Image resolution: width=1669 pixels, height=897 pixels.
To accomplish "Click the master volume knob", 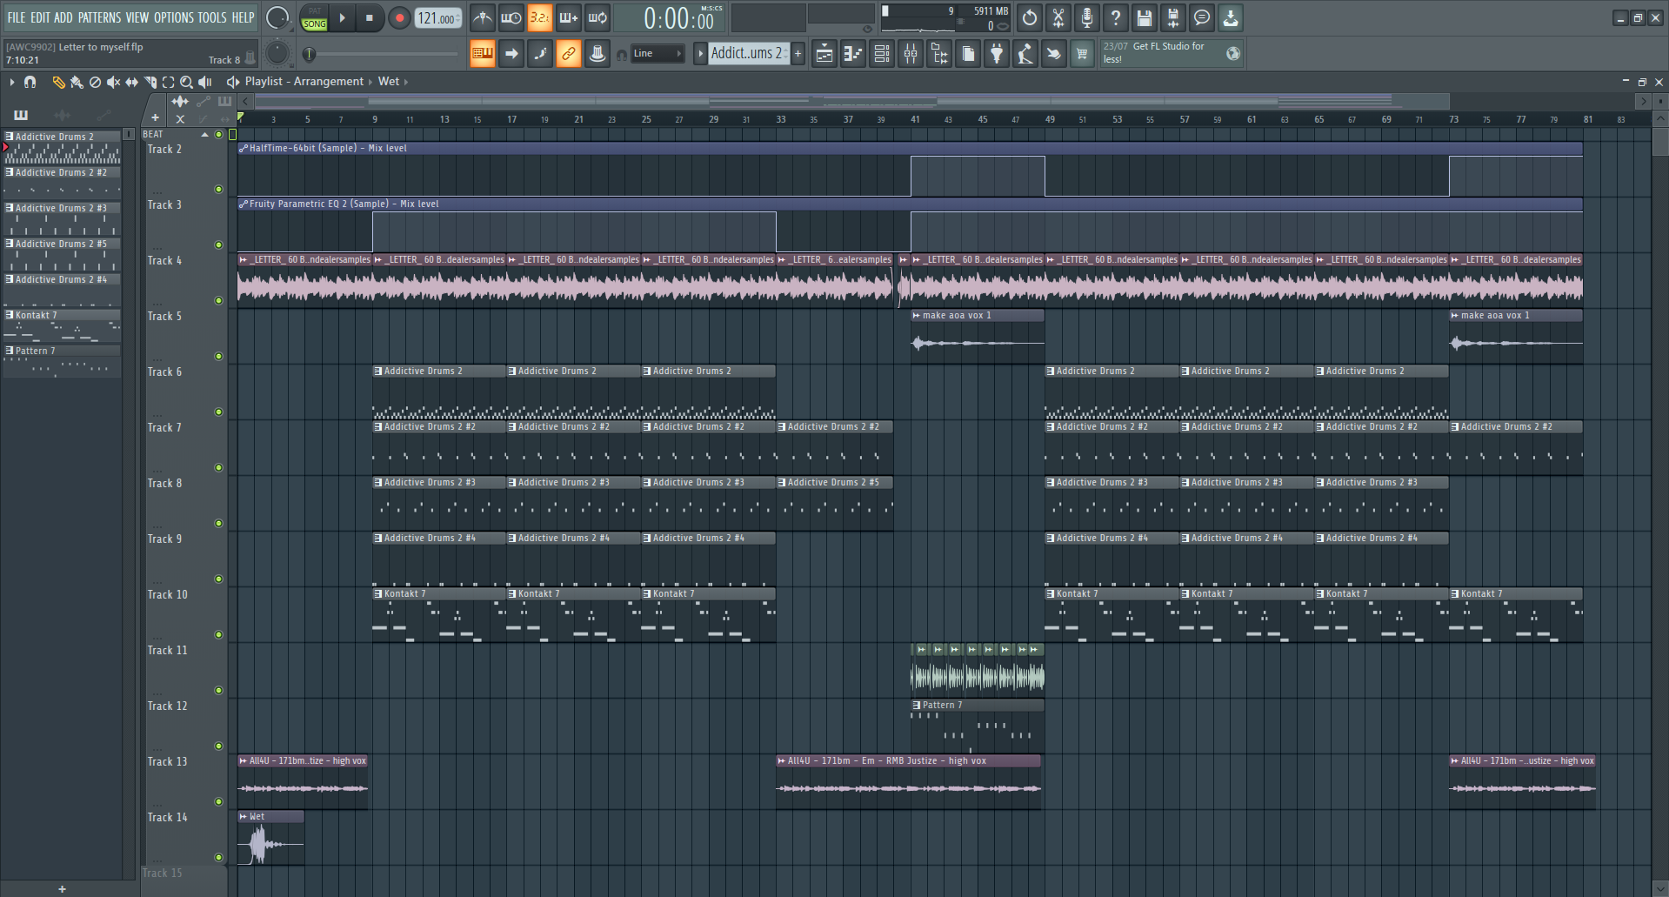I will point(277,17).
